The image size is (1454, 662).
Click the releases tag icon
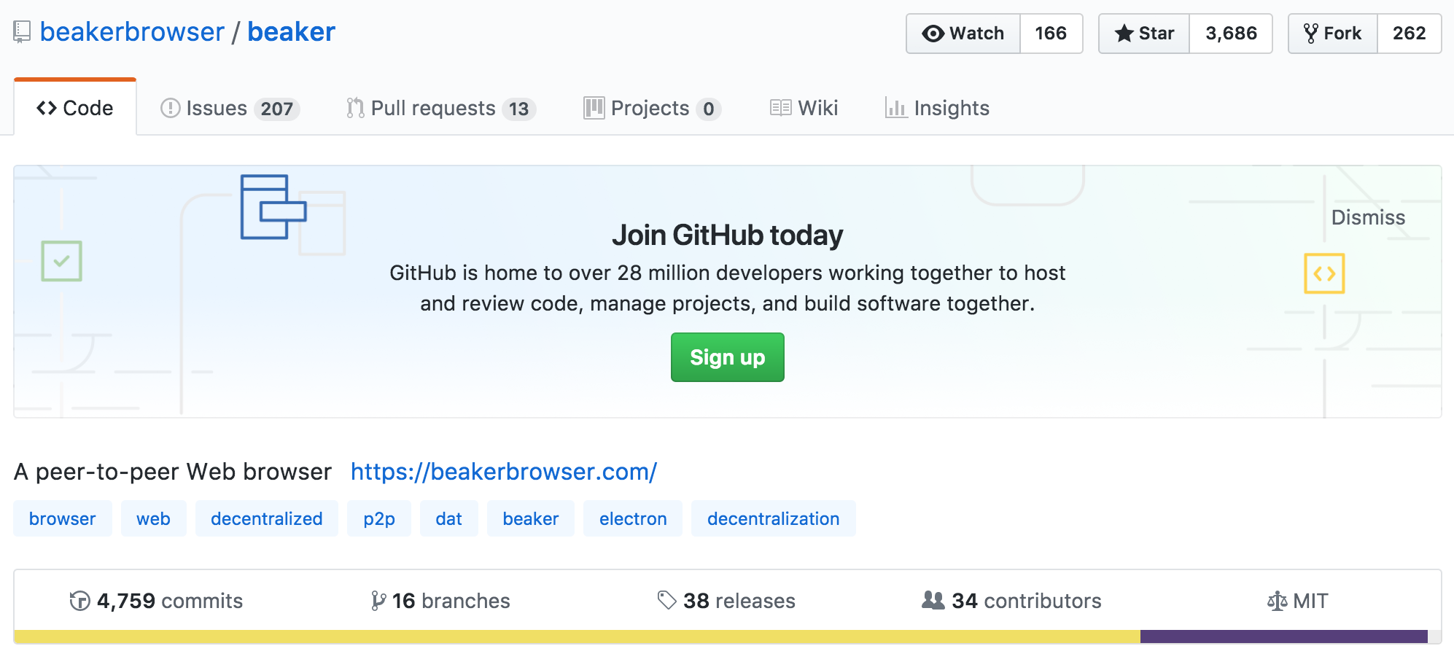667,600
